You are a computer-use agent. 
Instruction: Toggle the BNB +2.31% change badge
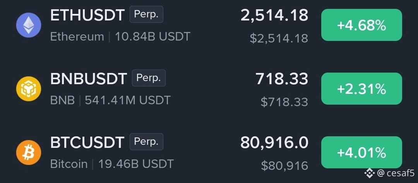pyautogui.click(x=361, y=88)
